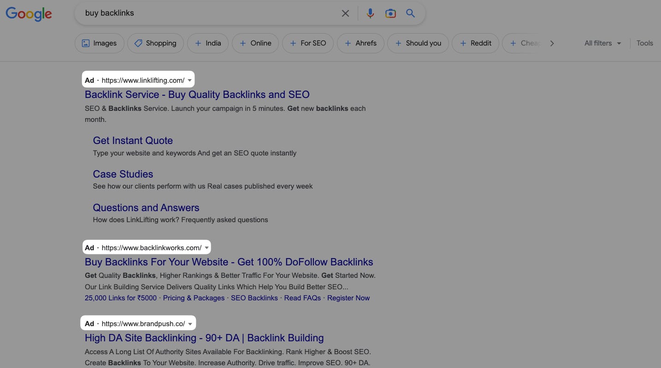Click the Google logo
Viewport: 661px width, 368px height.
tap(29, 14)
